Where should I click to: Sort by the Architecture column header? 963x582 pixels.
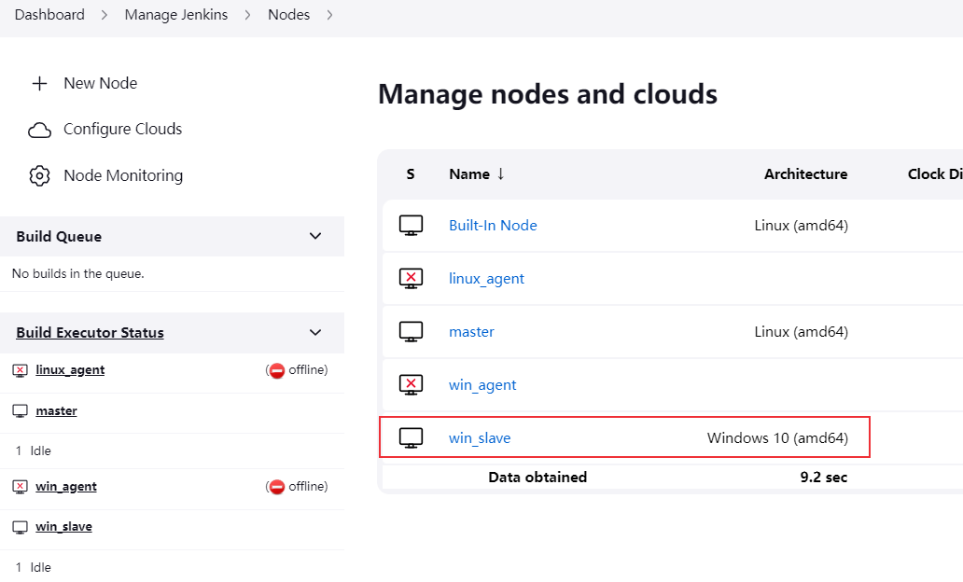click(x=805, y=174)
